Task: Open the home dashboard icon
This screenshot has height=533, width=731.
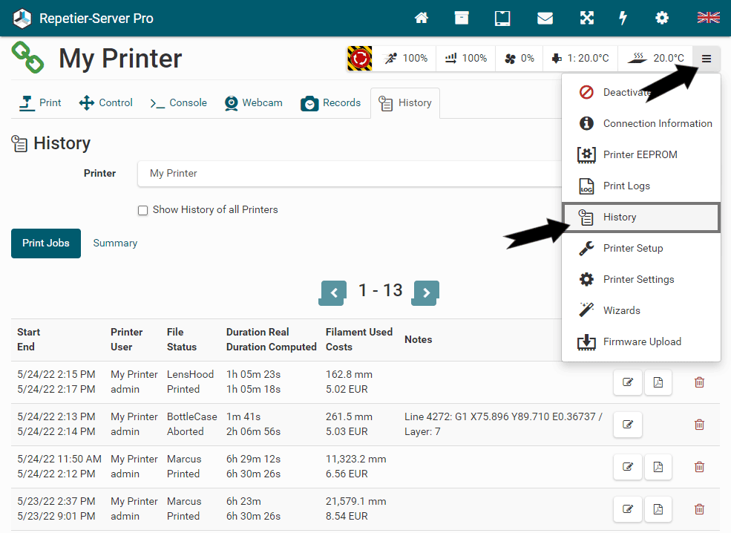Action: (x=422, y=18)
